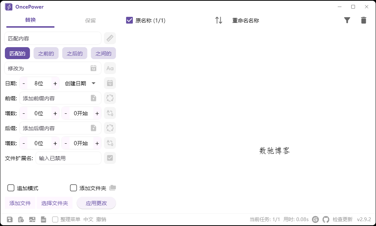The image size is (376, 226).
Task: Open the GitHub icon link
Action: 326,219
